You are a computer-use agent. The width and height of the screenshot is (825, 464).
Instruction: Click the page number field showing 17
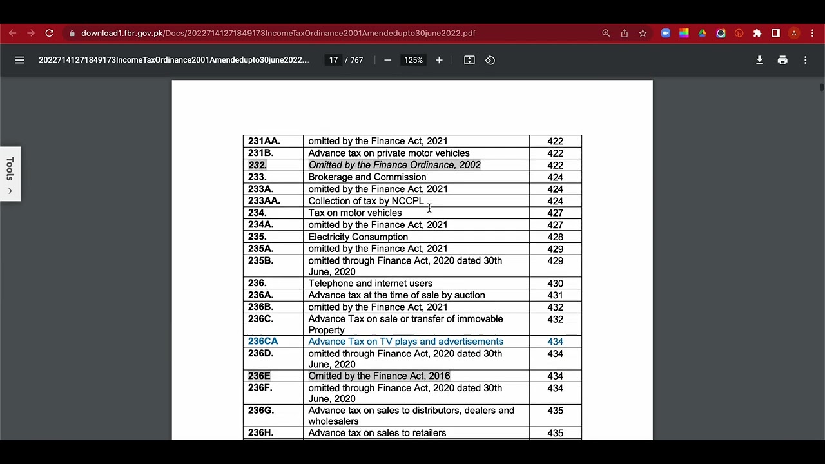[333, 60]
